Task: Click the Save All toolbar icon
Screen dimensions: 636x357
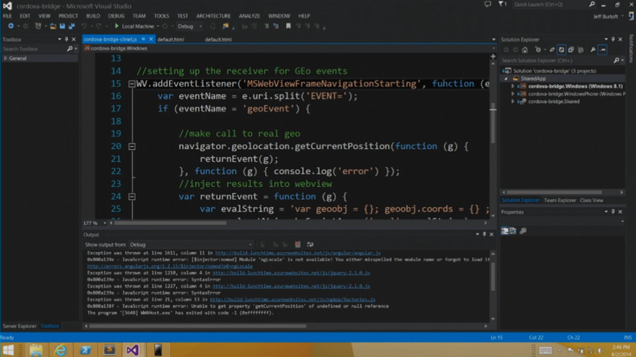Action: [71, 26]
